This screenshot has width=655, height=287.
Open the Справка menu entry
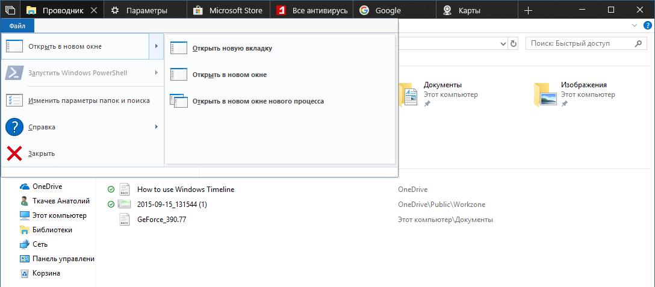tap(81, 126)
